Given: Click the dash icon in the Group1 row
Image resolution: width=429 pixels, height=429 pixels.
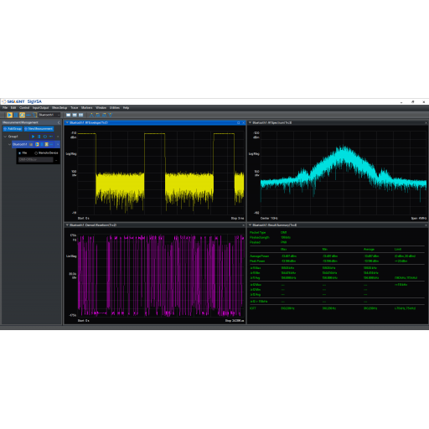Looking at the screenshot, I should [51, 137].
